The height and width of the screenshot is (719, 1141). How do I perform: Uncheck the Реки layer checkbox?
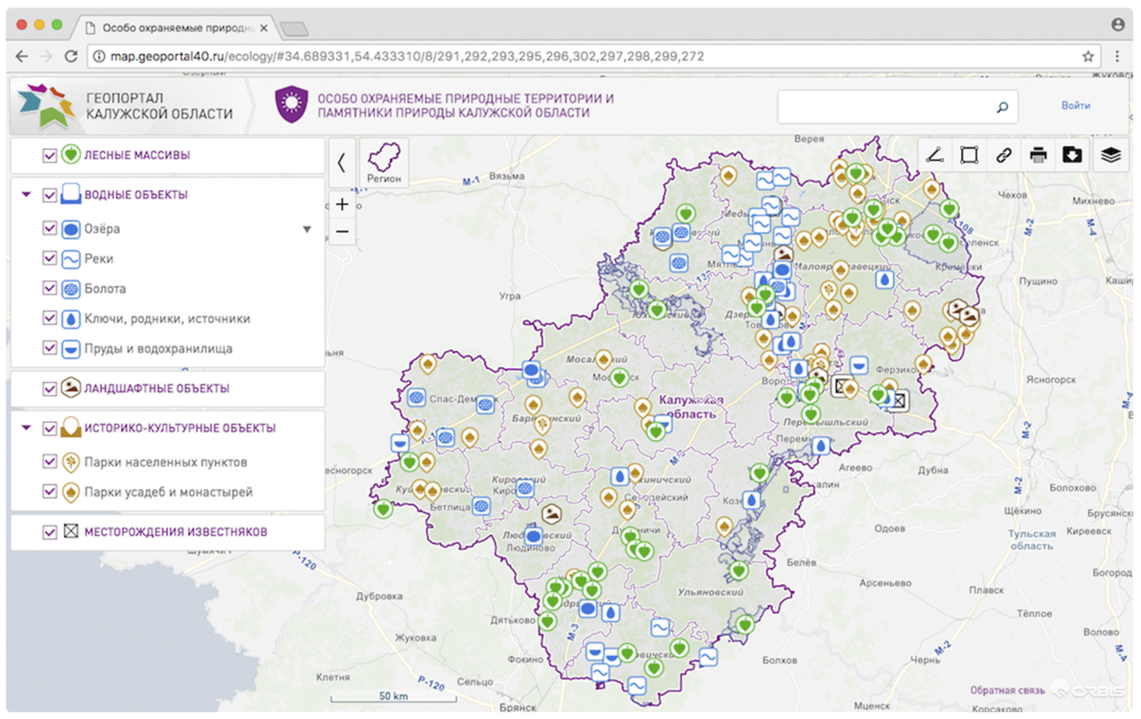coord(50,258)
